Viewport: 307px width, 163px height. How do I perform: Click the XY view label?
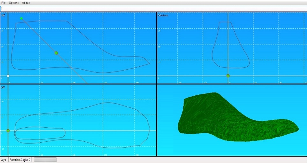point(3,87)
